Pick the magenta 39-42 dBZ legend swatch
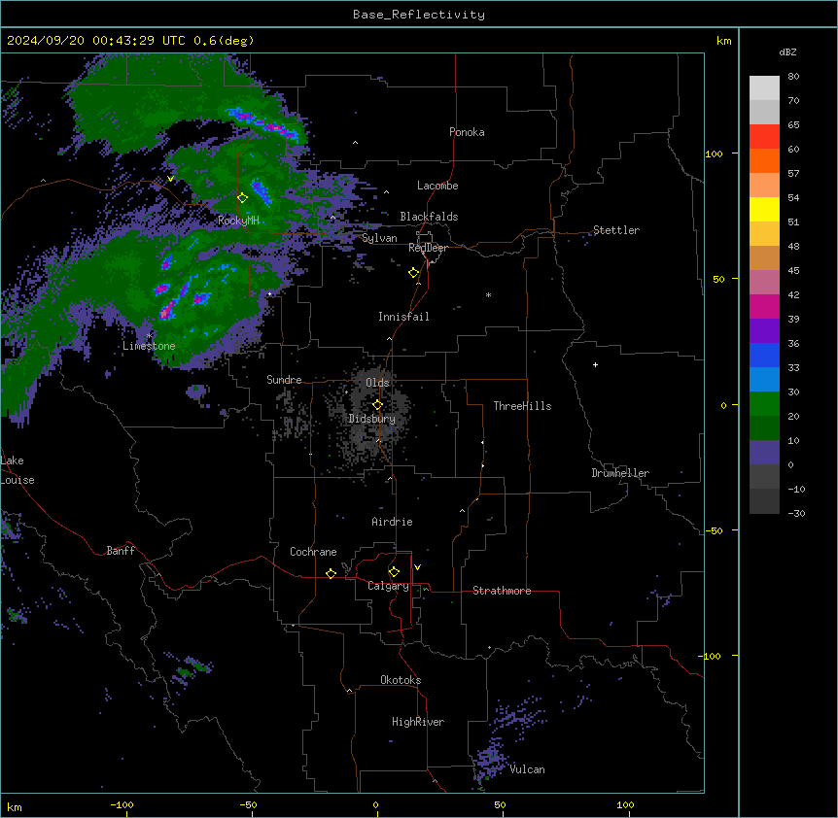This screenshot has height=818, width=838. 764,306
